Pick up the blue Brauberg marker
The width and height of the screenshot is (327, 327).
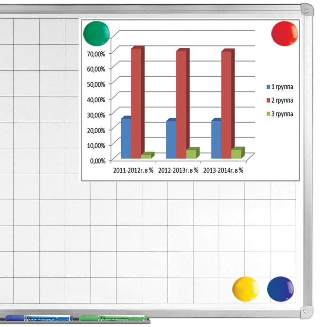pyautogui.click(x=39, y=318)
